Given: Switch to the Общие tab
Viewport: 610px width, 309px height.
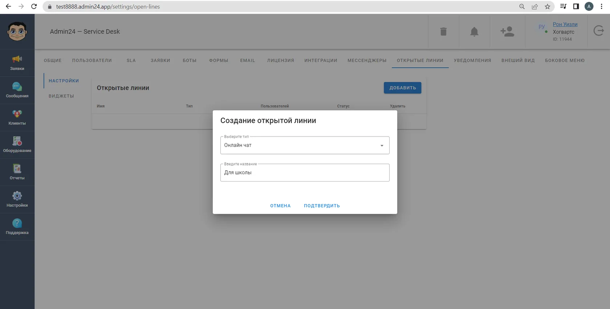Looking at the screenshot, I should [53, 60].
